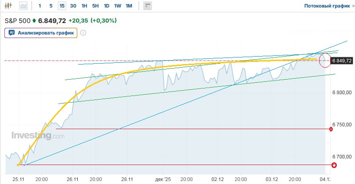This screenshot has width=355, height=184.
Task: Click the red marker at the lowest line
Action: (x=334, y=165)
